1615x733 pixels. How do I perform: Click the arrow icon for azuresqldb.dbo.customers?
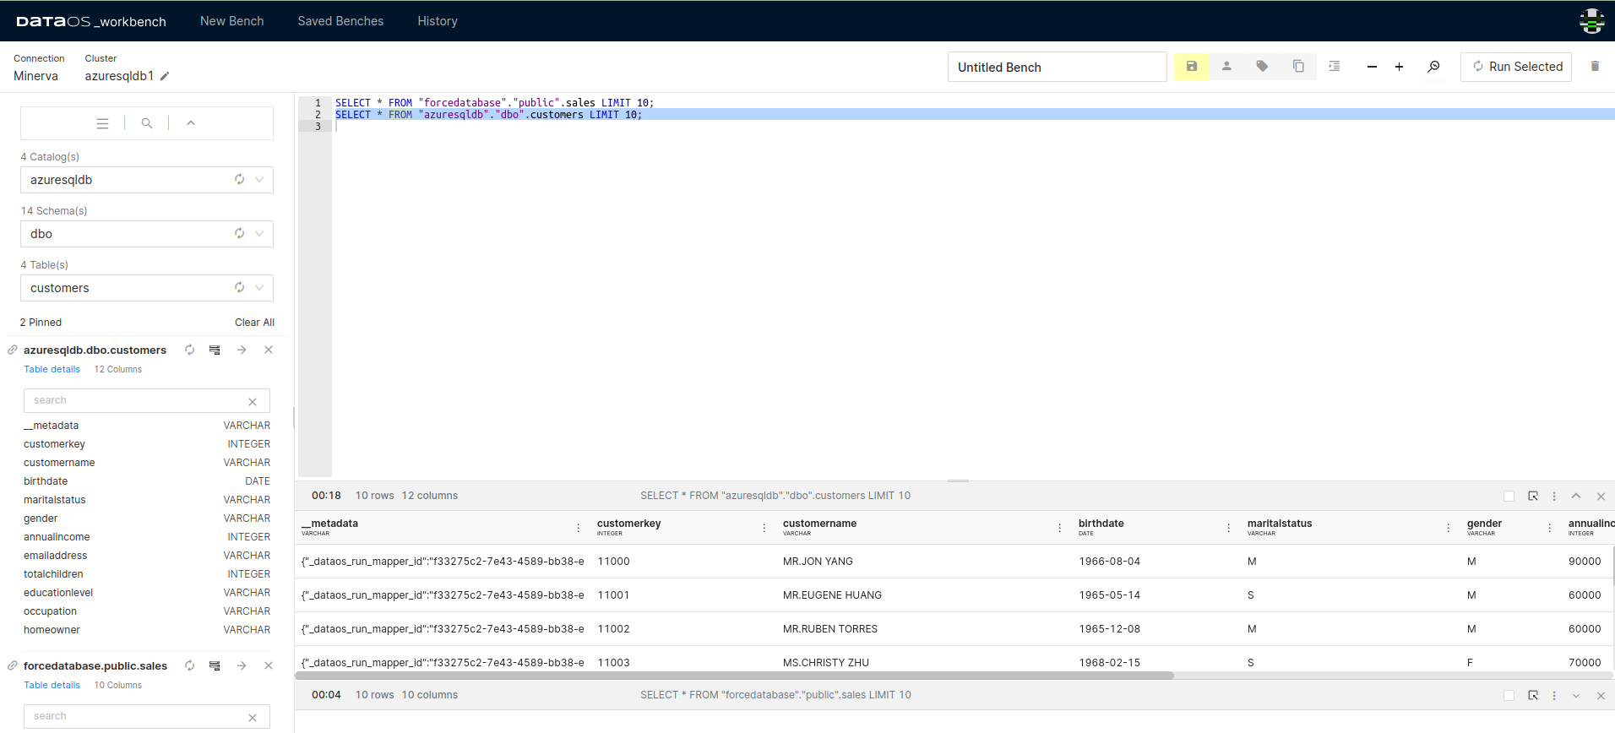click(242, 350)
